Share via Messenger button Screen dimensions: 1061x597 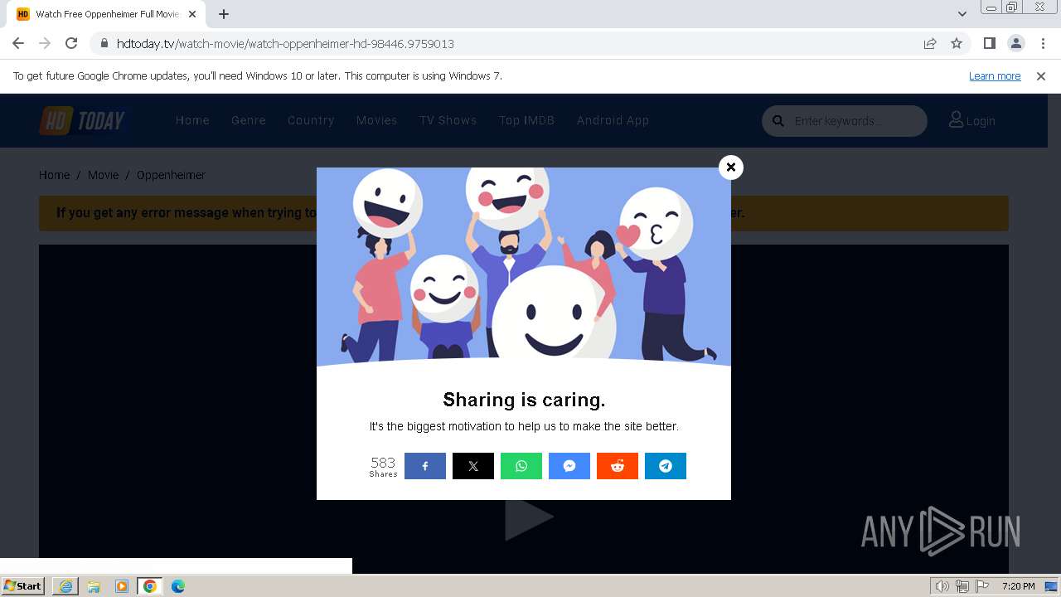click(x=569, y=466)
